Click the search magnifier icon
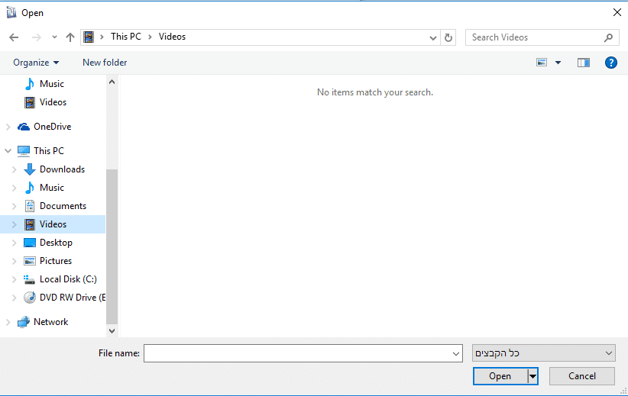The width and height of the screenshot is (628, 396). tap(608, 37)
